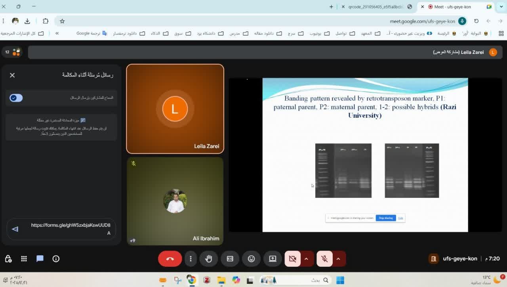This screenshot has height=287, width=507.
Task: Click the red leave call button
Action: pos(170,259)
